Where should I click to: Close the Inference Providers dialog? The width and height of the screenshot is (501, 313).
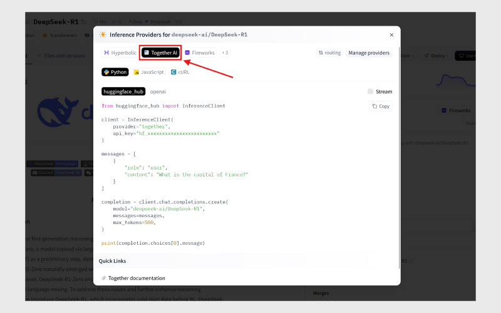click(391, 35)
